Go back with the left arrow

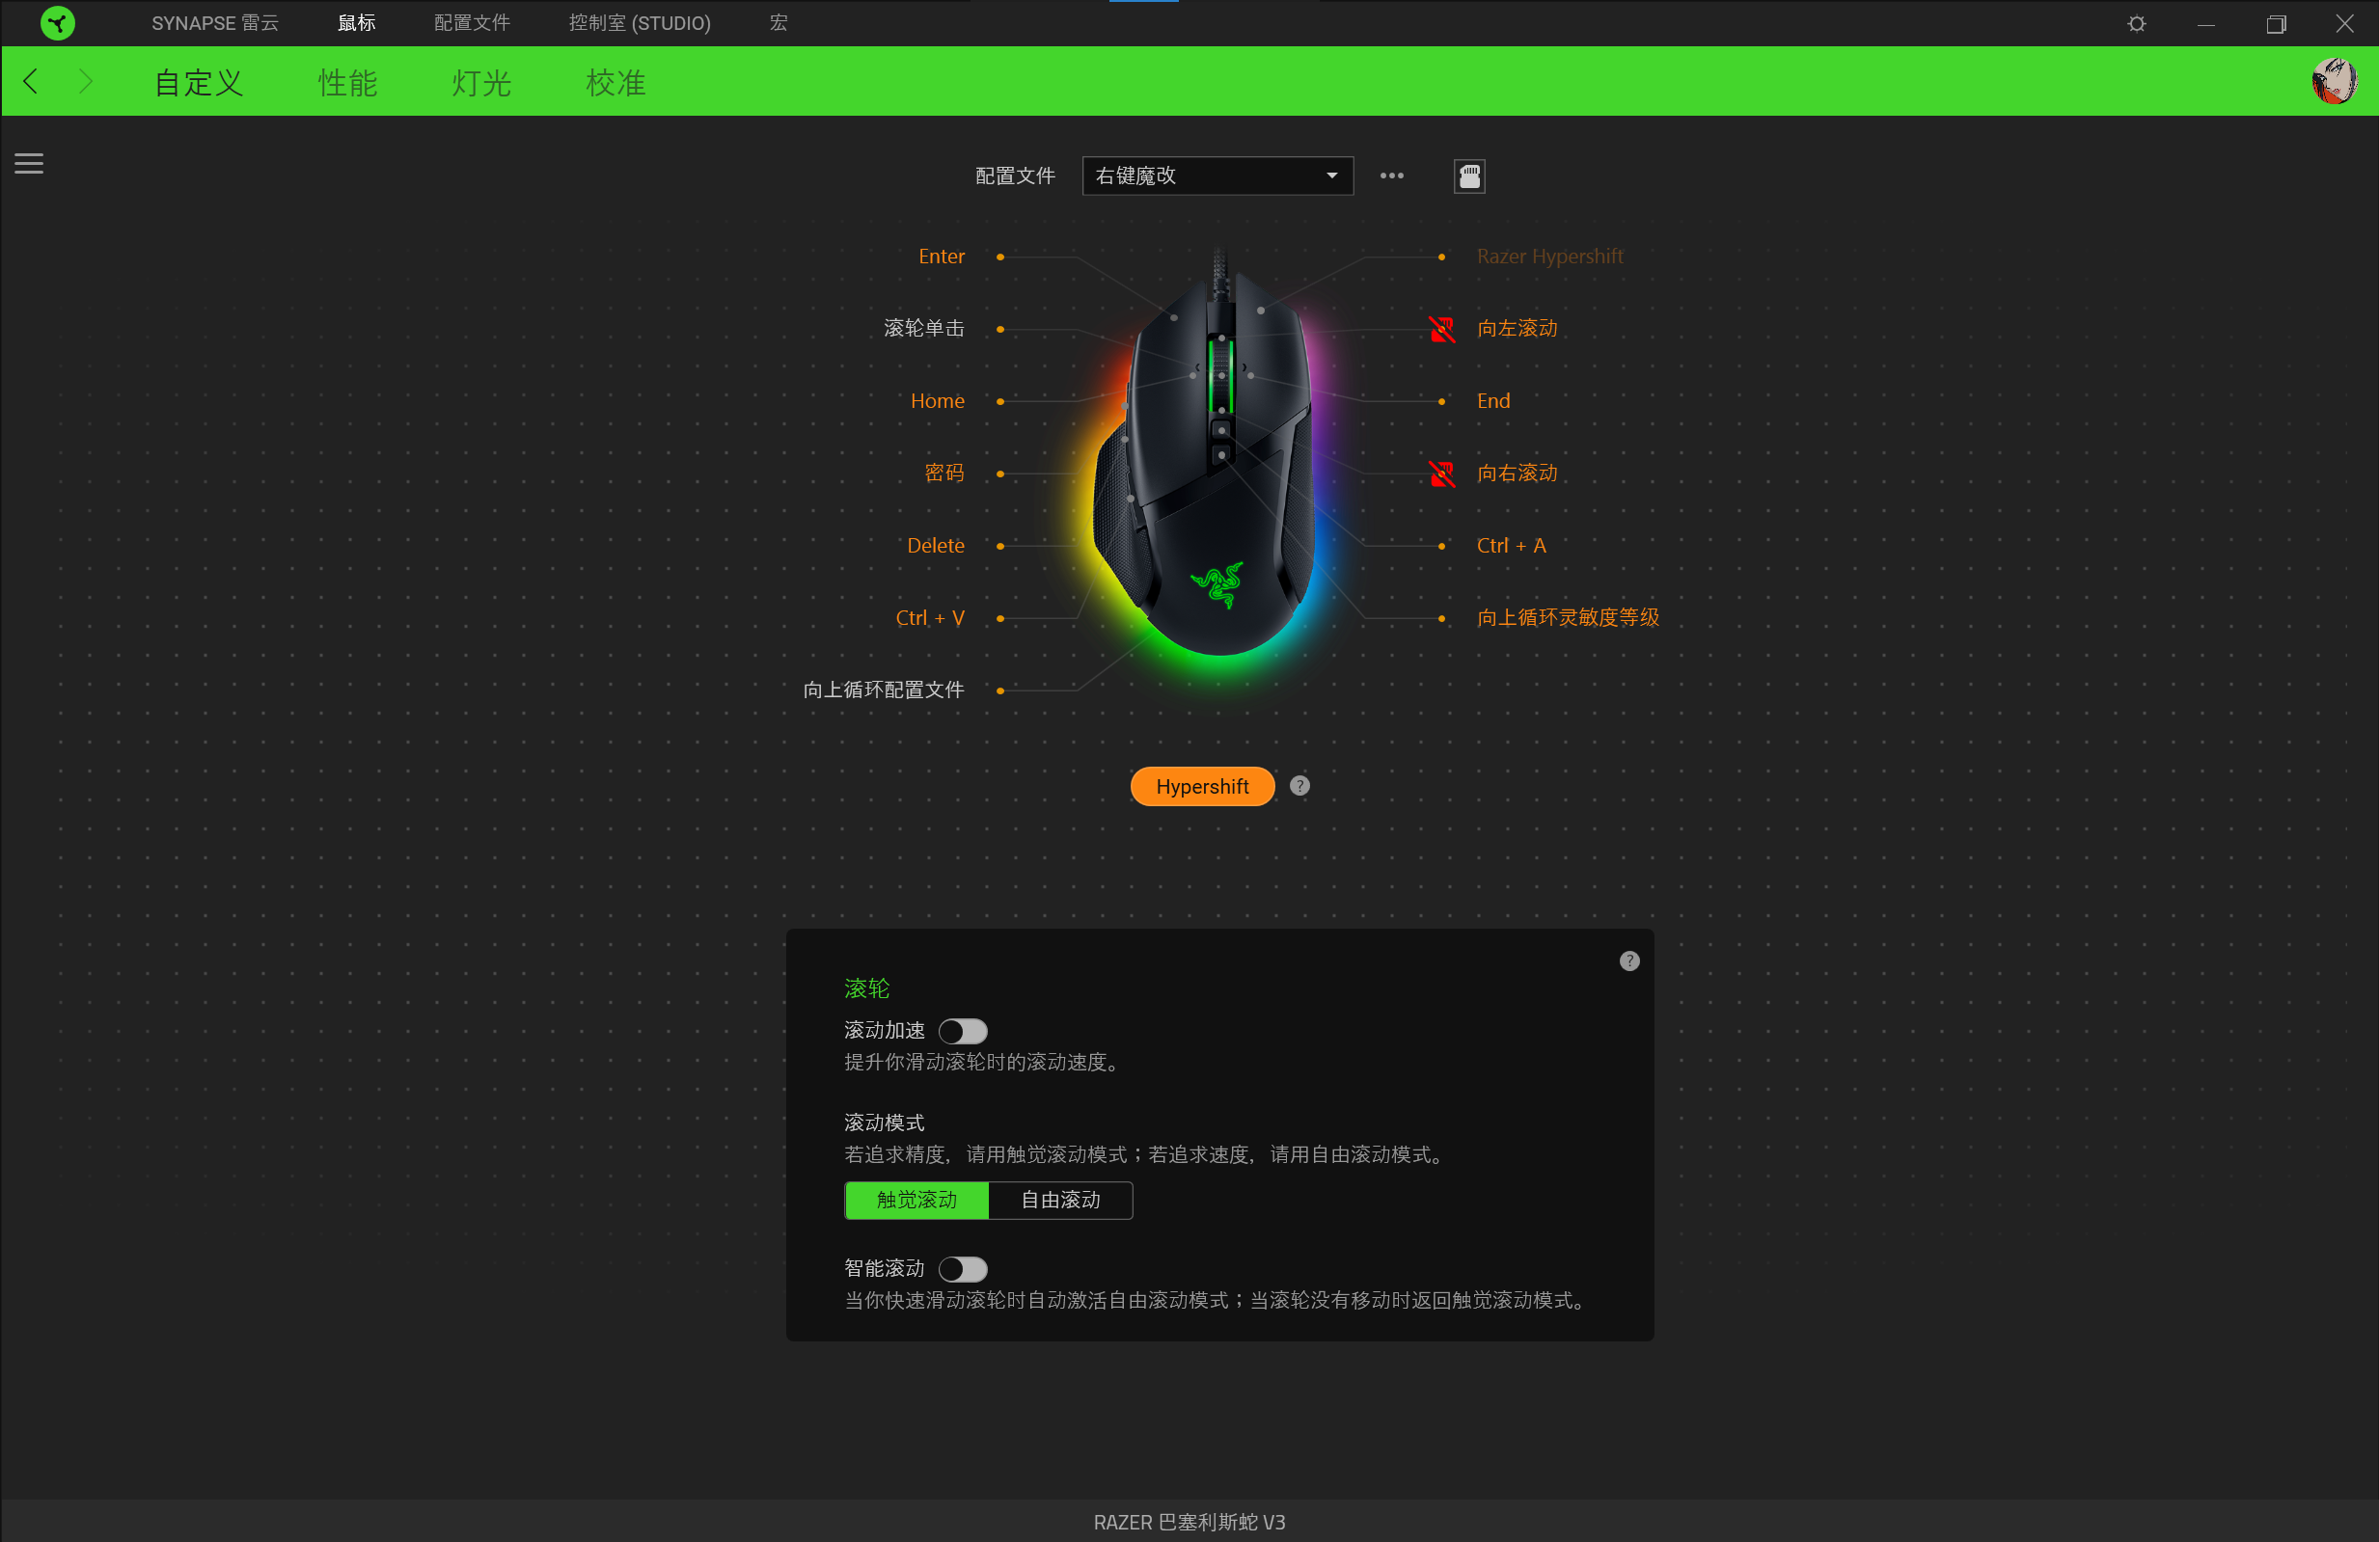click(x=31, y=82)
